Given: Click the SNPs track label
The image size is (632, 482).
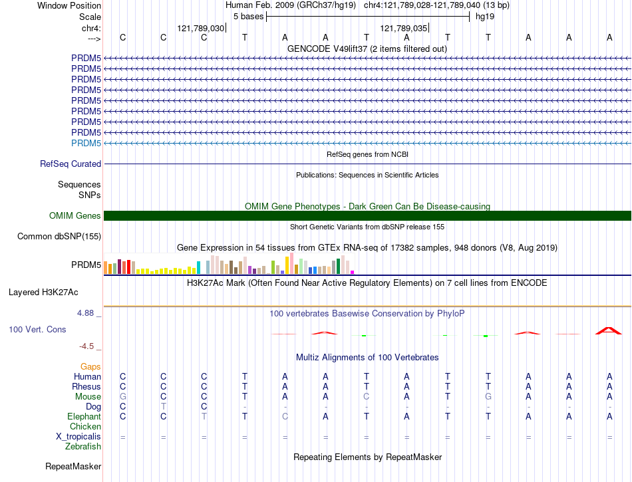Looking at the screenshot, I should (x=90, y=195).
